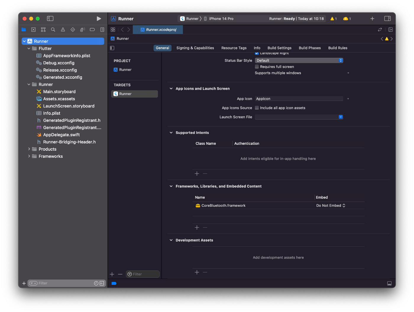Collapse App Icons and Launch Screen section
This screenshot has width=414, height=312.
[x=171, y=88]
